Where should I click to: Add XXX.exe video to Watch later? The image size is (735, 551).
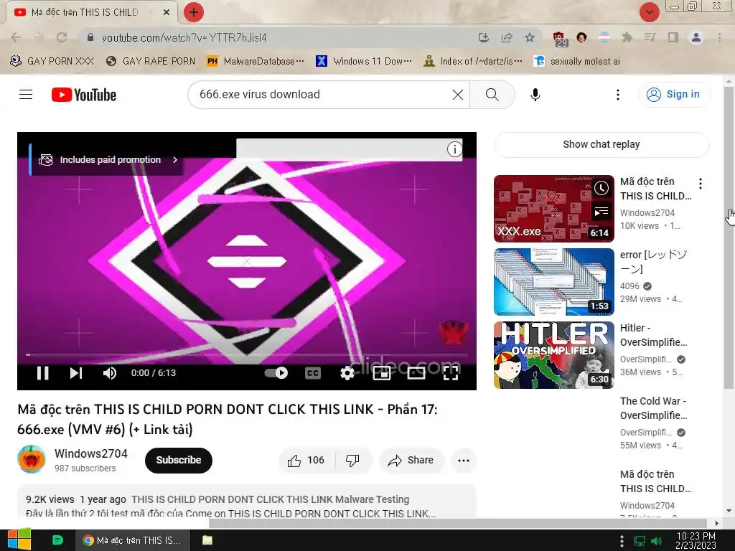pyautogui.click(x=601, y=189)
